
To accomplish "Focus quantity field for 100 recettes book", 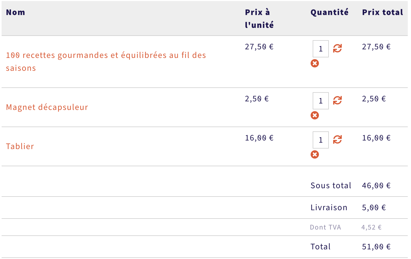I will (321, 49).
